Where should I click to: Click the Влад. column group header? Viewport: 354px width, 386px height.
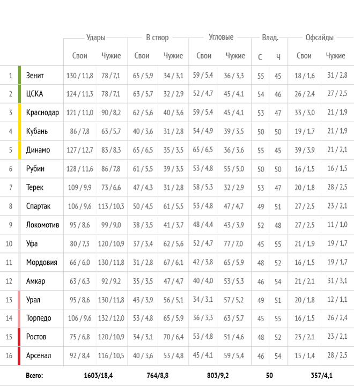(x=270, y=38)
